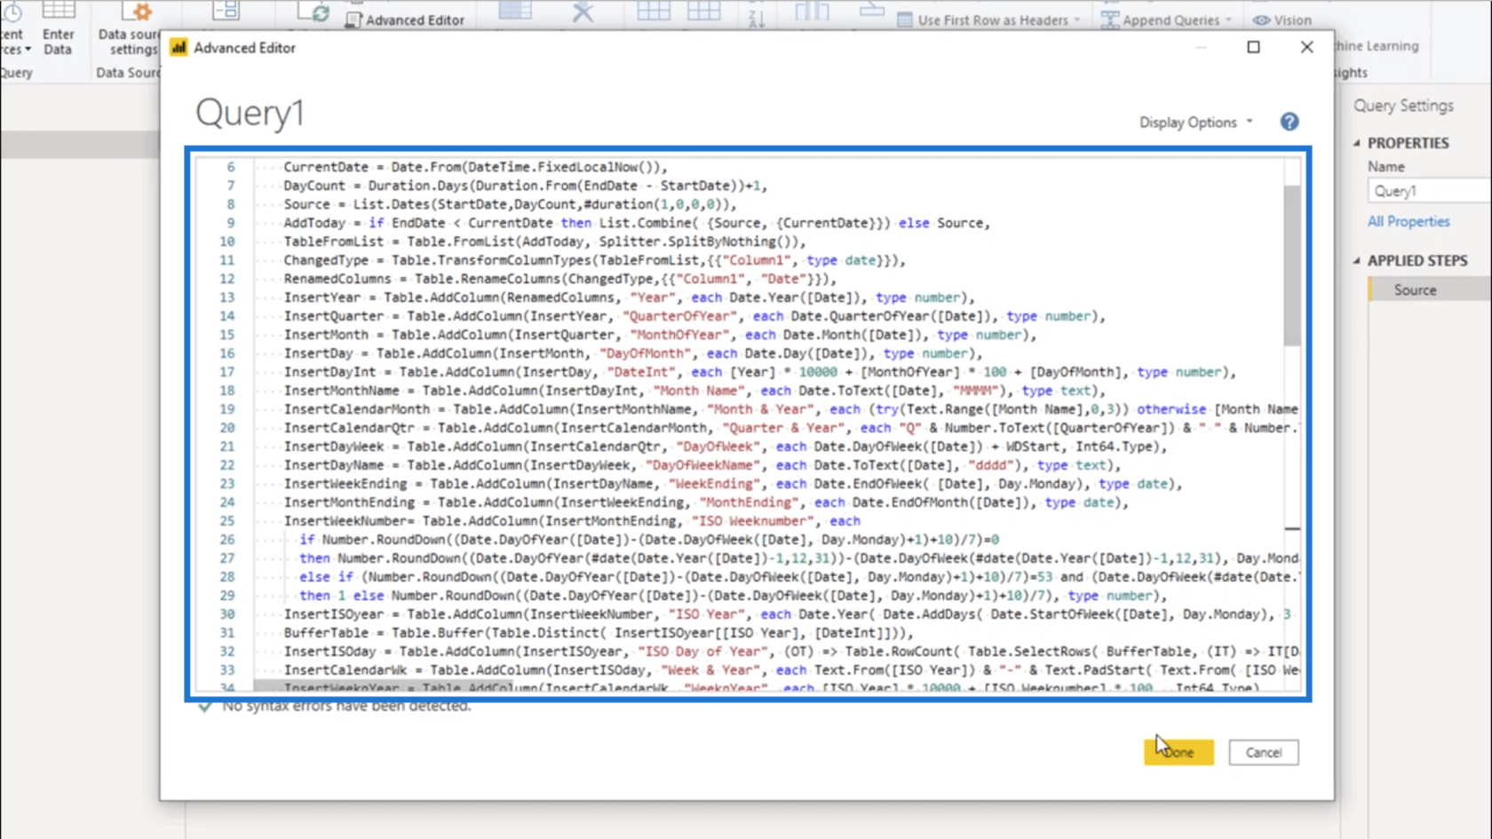Click the AddToday code line
Image resolution: width=1492 pixels, height=839 pixels.
[x=637, y=223]
